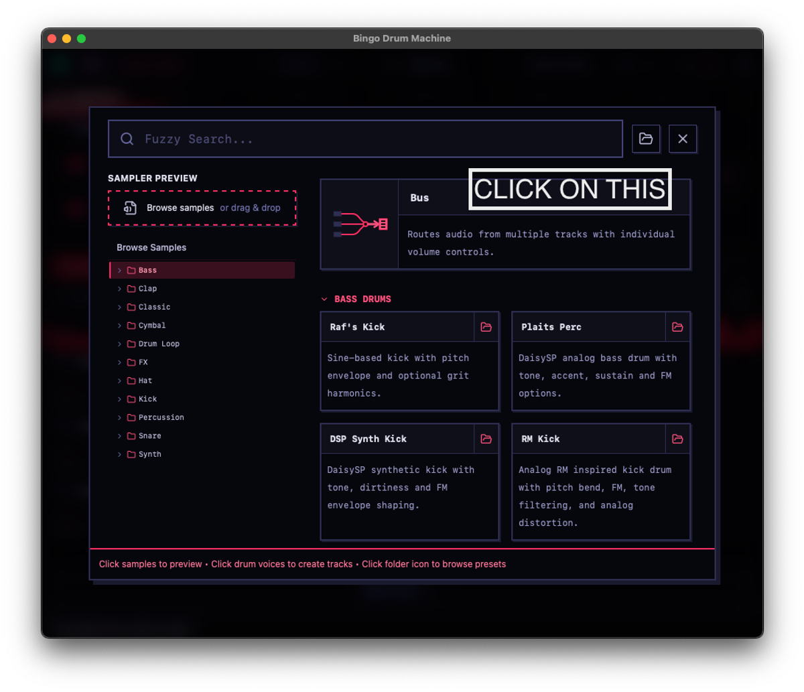This screenshot has height=692, width=804.
Task: Click the magnifying glass search icon
Action: [x=127, y=138]
